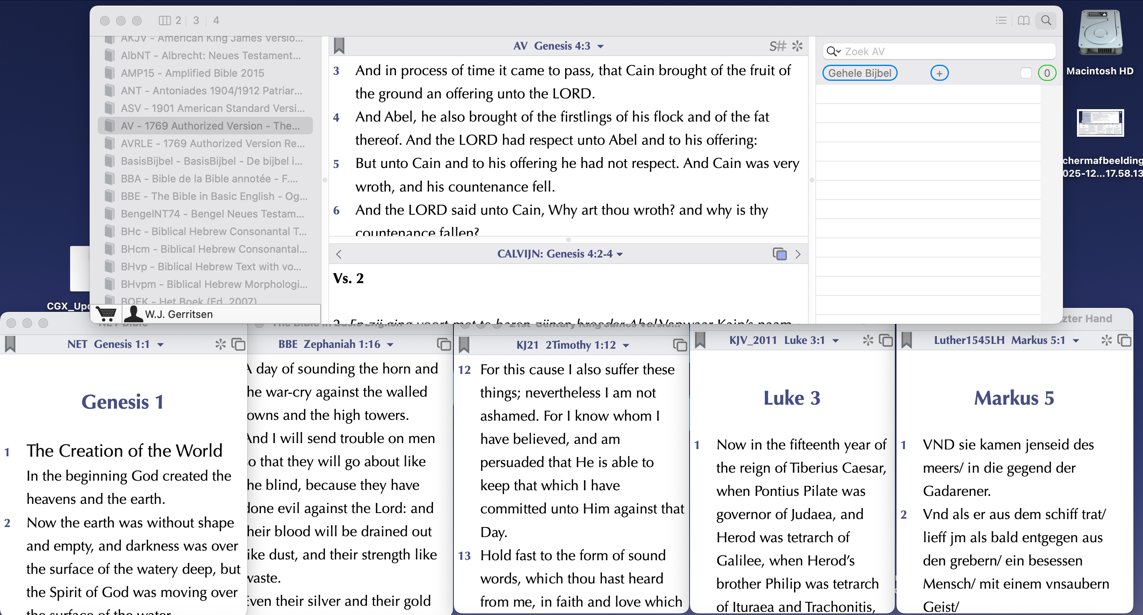Click bookmark icon beside AV Genesis 4:3
The width and height of the screenshot is (1143, 615).
tap(339, 46)
